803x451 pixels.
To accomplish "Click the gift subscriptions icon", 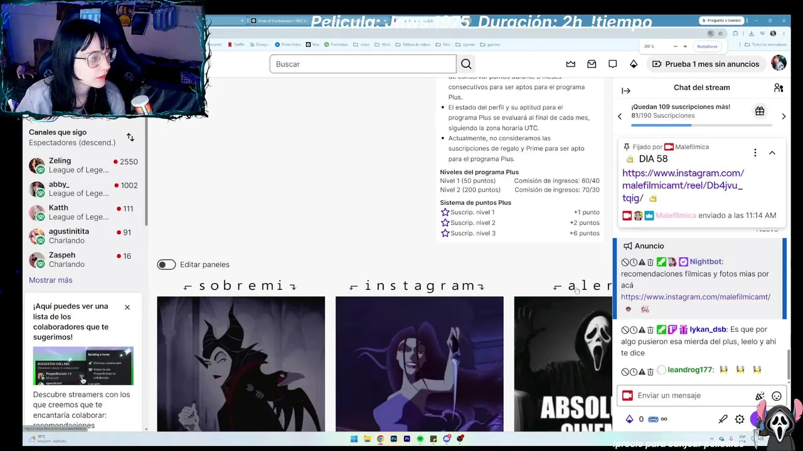I will 760,111.
